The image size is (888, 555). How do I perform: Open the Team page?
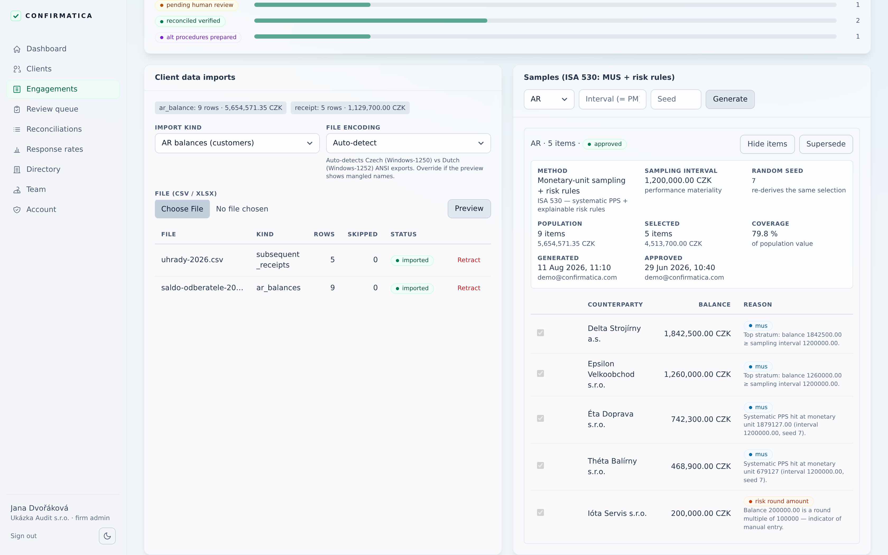(x=63, y=189)
